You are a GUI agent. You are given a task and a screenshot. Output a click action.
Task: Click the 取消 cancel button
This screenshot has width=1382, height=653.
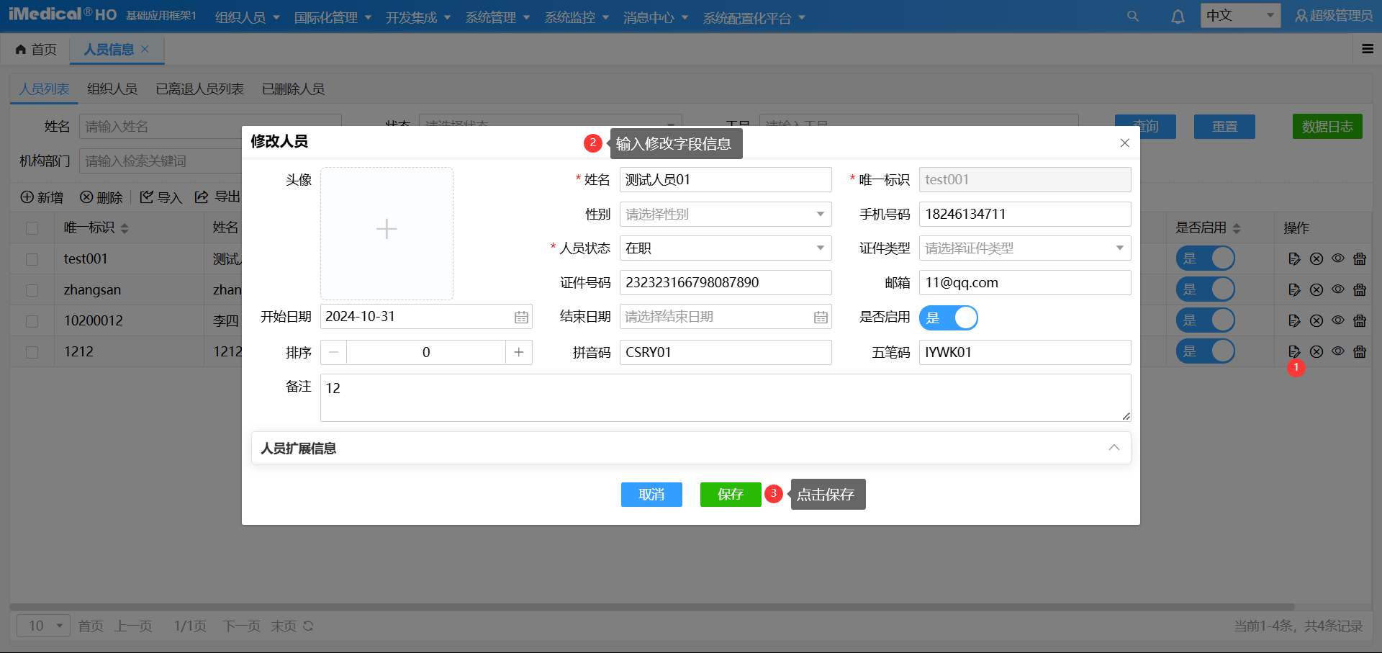651,495
